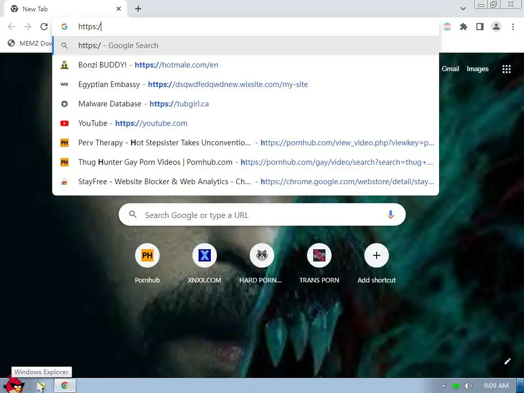Click the 9:09 AM clock
This screenshot has height=393, width=524.
pyautogui.click(x=496, y=386)
